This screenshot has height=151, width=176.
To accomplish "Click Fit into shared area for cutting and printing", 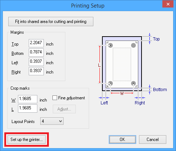I will coord(51,22).
